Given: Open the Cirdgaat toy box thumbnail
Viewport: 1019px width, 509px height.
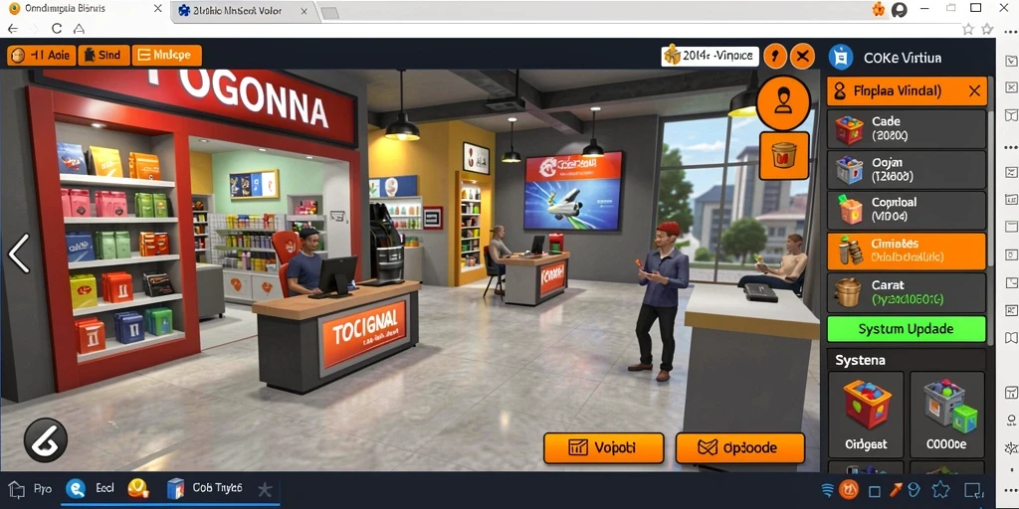Looking at the screenshot, I should coord(867,415).
